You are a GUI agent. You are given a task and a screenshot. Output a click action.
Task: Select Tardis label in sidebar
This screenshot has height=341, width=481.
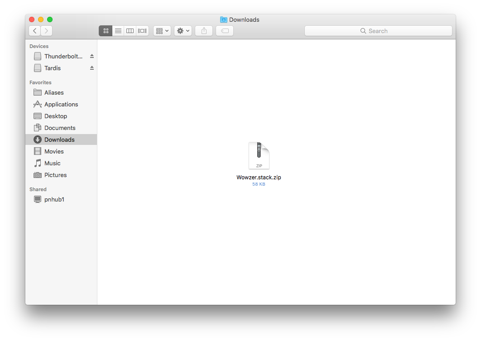[x=53, y=68]
